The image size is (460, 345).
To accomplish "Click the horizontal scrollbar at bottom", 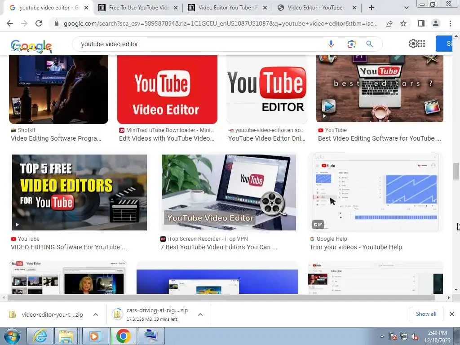I will (x=221, y=297).
